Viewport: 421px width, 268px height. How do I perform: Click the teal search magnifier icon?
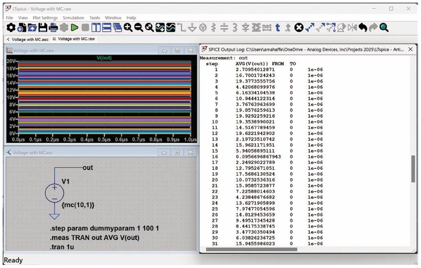coord(384,28)
